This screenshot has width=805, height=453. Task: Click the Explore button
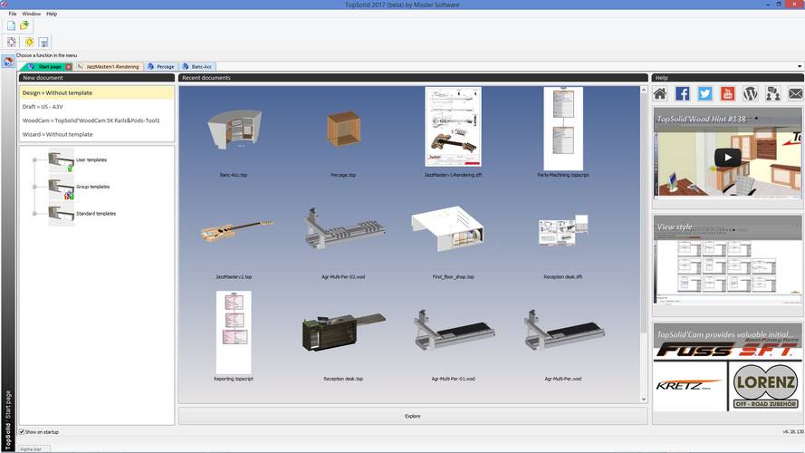[x=412, y=416]
